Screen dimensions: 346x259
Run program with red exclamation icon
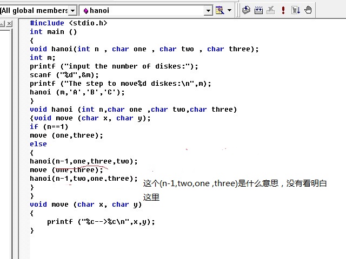(283, 10)
